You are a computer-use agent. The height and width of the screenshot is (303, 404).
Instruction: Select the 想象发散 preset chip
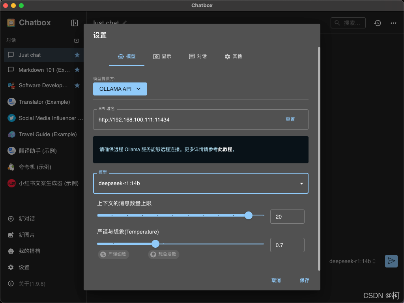pos(164,254)
